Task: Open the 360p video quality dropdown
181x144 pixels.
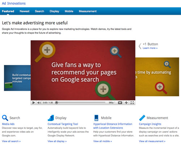Action: pos(112,102)
